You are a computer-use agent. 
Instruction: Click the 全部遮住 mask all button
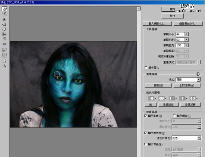[x=168, y=104]
